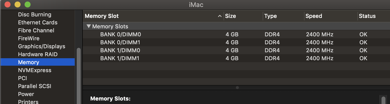Open NVMExpress in the sidebar
The width and height of the screenshot is (390, 104).
click(x=35, y=70)
